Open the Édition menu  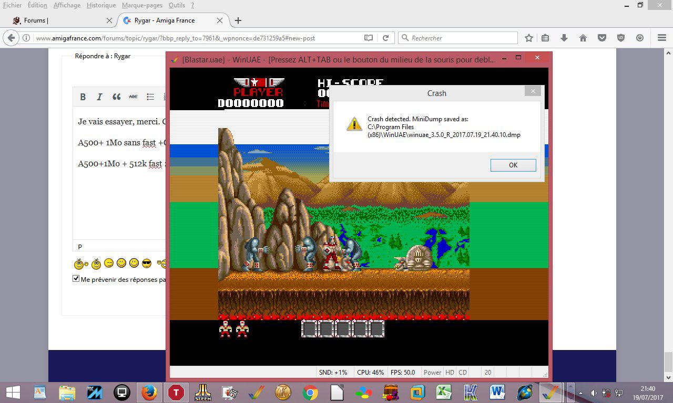(x=37, y=5)
